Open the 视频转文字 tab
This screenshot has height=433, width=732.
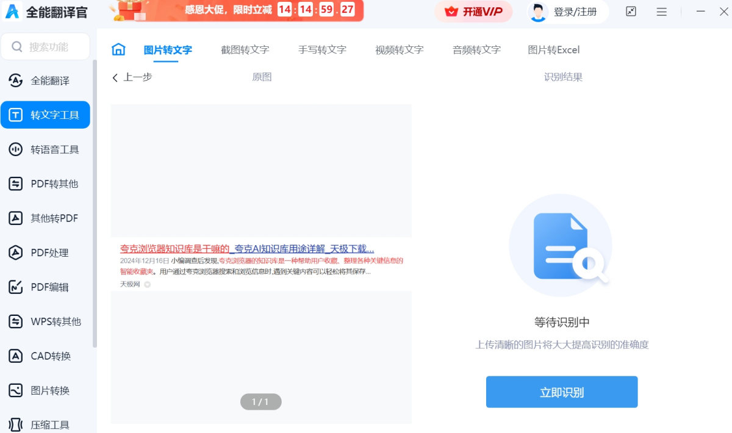(399, 50)
